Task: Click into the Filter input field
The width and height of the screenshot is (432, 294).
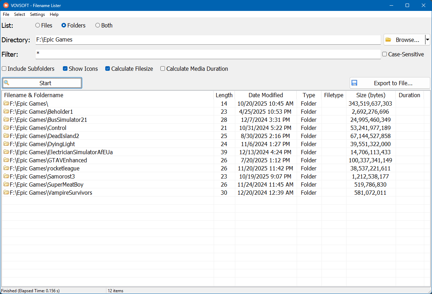Action: point(208,54)
